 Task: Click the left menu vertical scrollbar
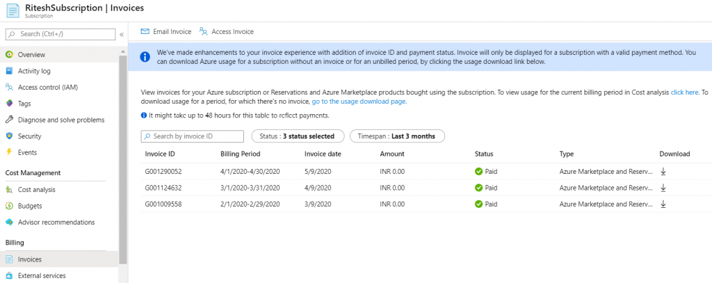point(123,153)
